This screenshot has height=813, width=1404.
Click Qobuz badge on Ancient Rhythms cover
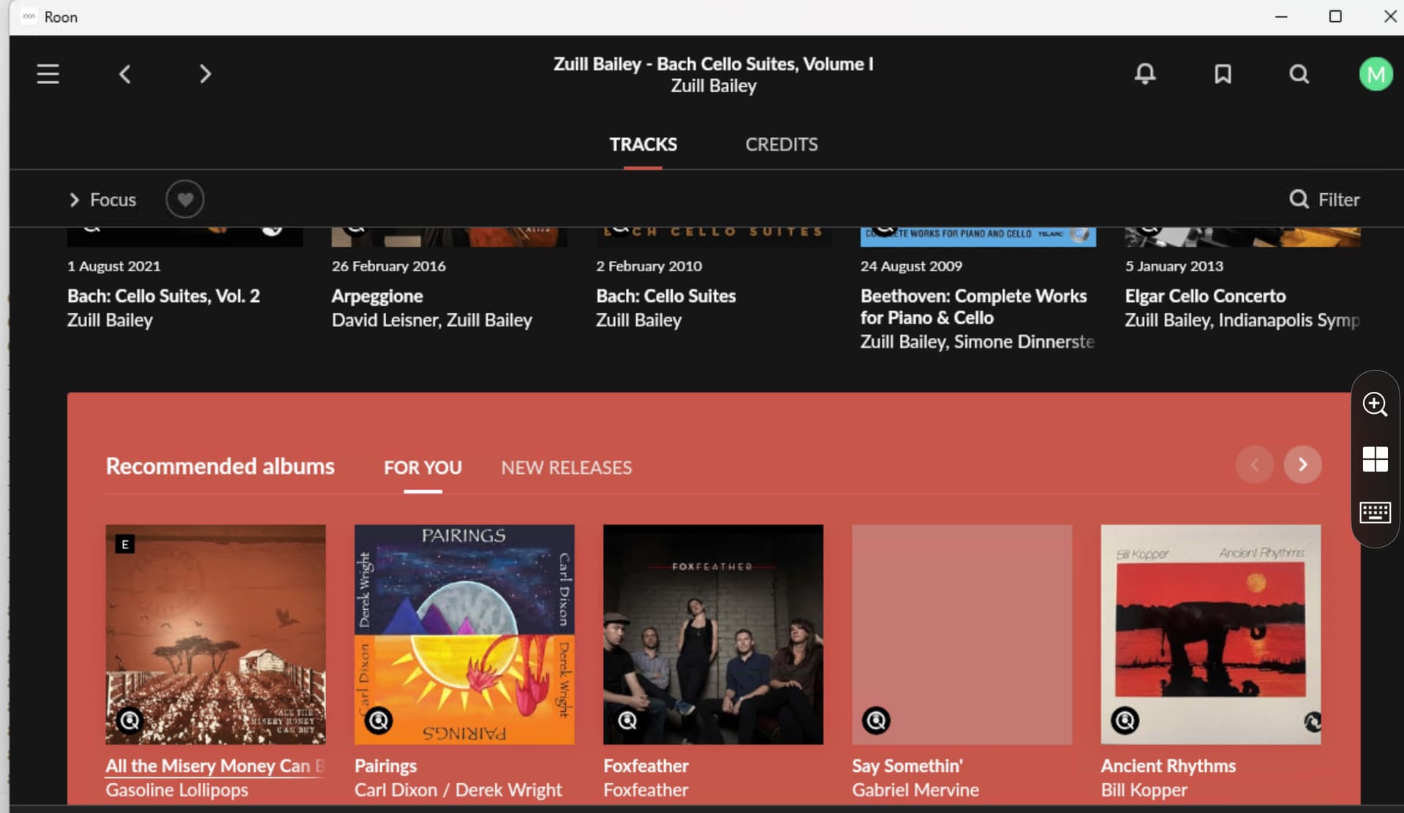tap(1125, 721)
